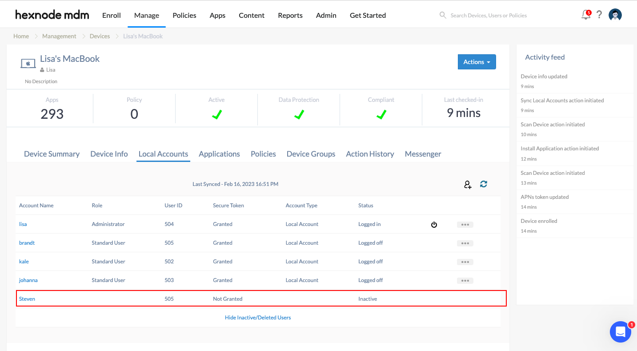The image size is (637, 351).
Task: Click user ID 504 cell
Action: pyautogui.click(x=169, y=224)
